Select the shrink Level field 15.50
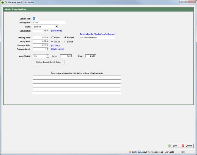This screenshot has width=197, height=155. pyautogui.click(x=66, y=56)
